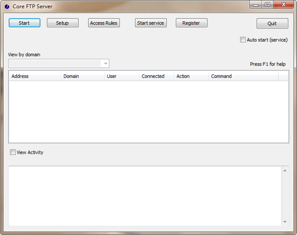Open the Setup dialog
This screenshot has width=297, height=235.
[63, 23]
